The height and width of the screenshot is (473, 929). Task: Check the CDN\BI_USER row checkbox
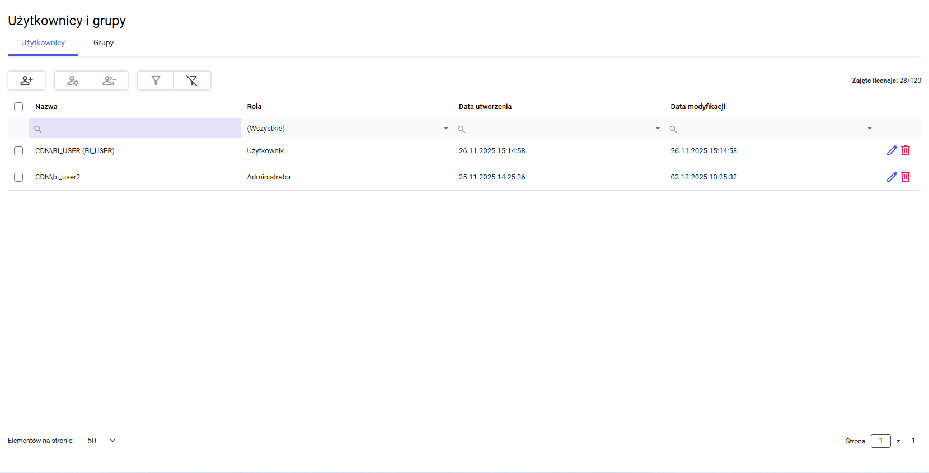(18, 151)
